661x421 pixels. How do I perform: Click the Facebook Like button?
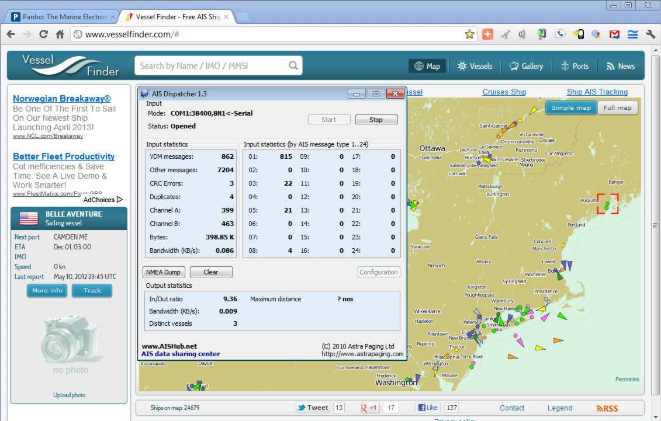(427, 408)
